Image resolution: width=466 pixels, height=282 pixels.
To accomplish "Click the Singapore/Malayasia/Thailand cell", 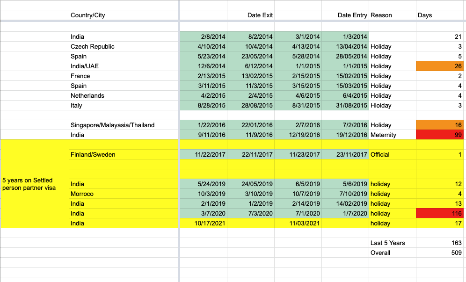I will pyautogui.click(x=124, y=125).
